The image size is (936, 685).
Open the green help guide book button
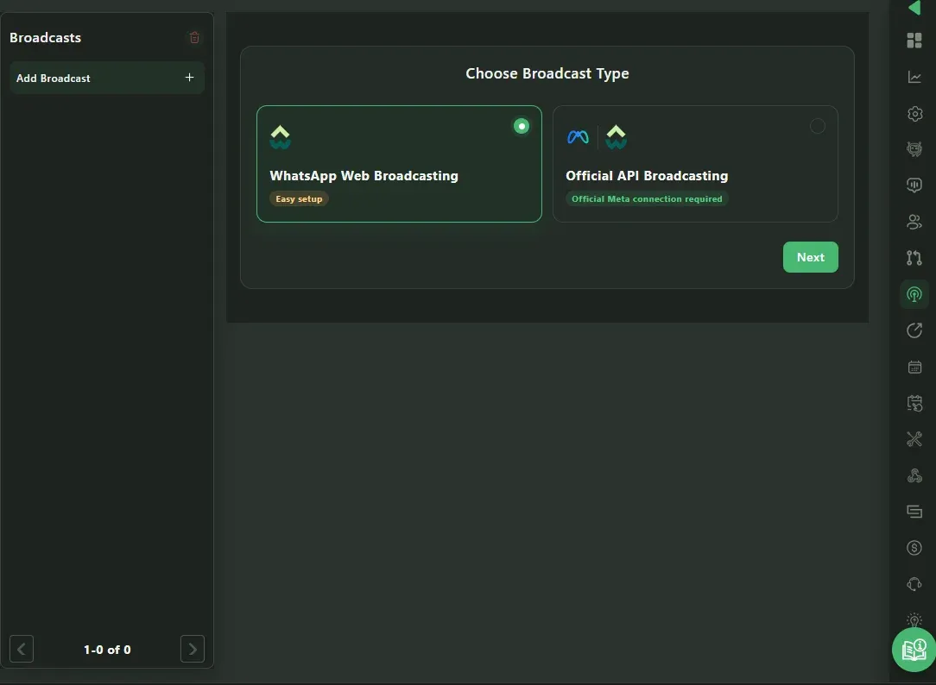coord(914,650)
